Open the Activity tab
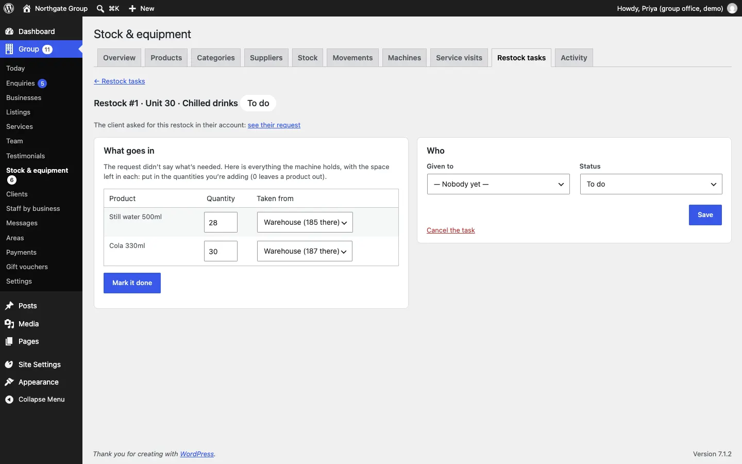This screenshot has height=464, width=742. click(574, 58)
